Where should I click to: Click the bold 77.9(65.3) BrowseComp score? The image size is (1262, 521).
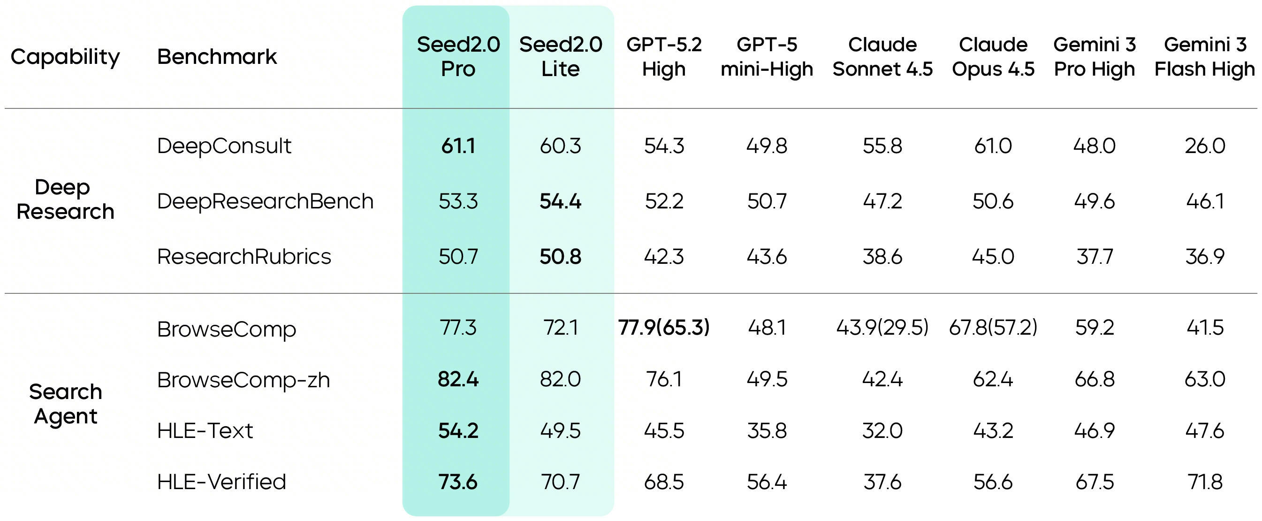pos(664,328)
